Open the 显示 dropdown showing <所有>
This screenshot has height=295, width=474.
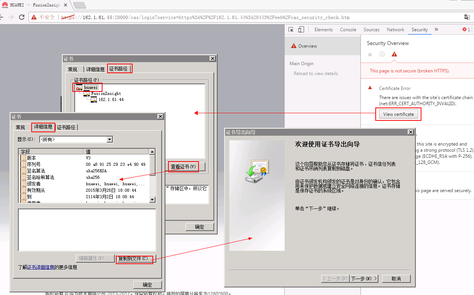(x=76, y=139)
